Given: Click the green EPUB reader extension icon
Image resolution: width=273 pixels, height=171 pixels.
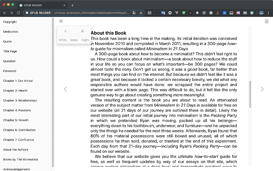Looking at the screenshot, I should [x=252, y=13].
